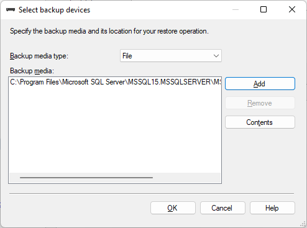Click the 'Backup media type:' label
Screen dimensions: 307x228
pyautogui.click(x=39, y=56)
